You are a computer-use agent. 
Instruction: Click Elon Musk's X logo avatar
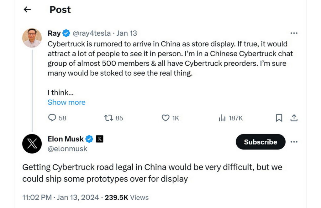click(x=32, y=144)
